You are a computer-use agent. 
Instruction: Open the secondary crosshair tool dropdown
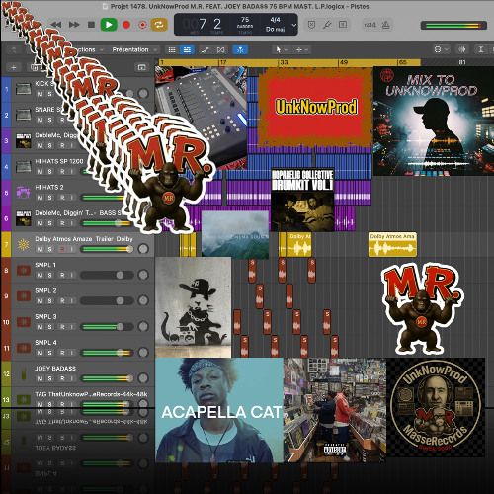tap(302, 49)
